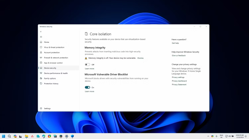
Task: Open the Windows Start menu
Action: (3, 136)
